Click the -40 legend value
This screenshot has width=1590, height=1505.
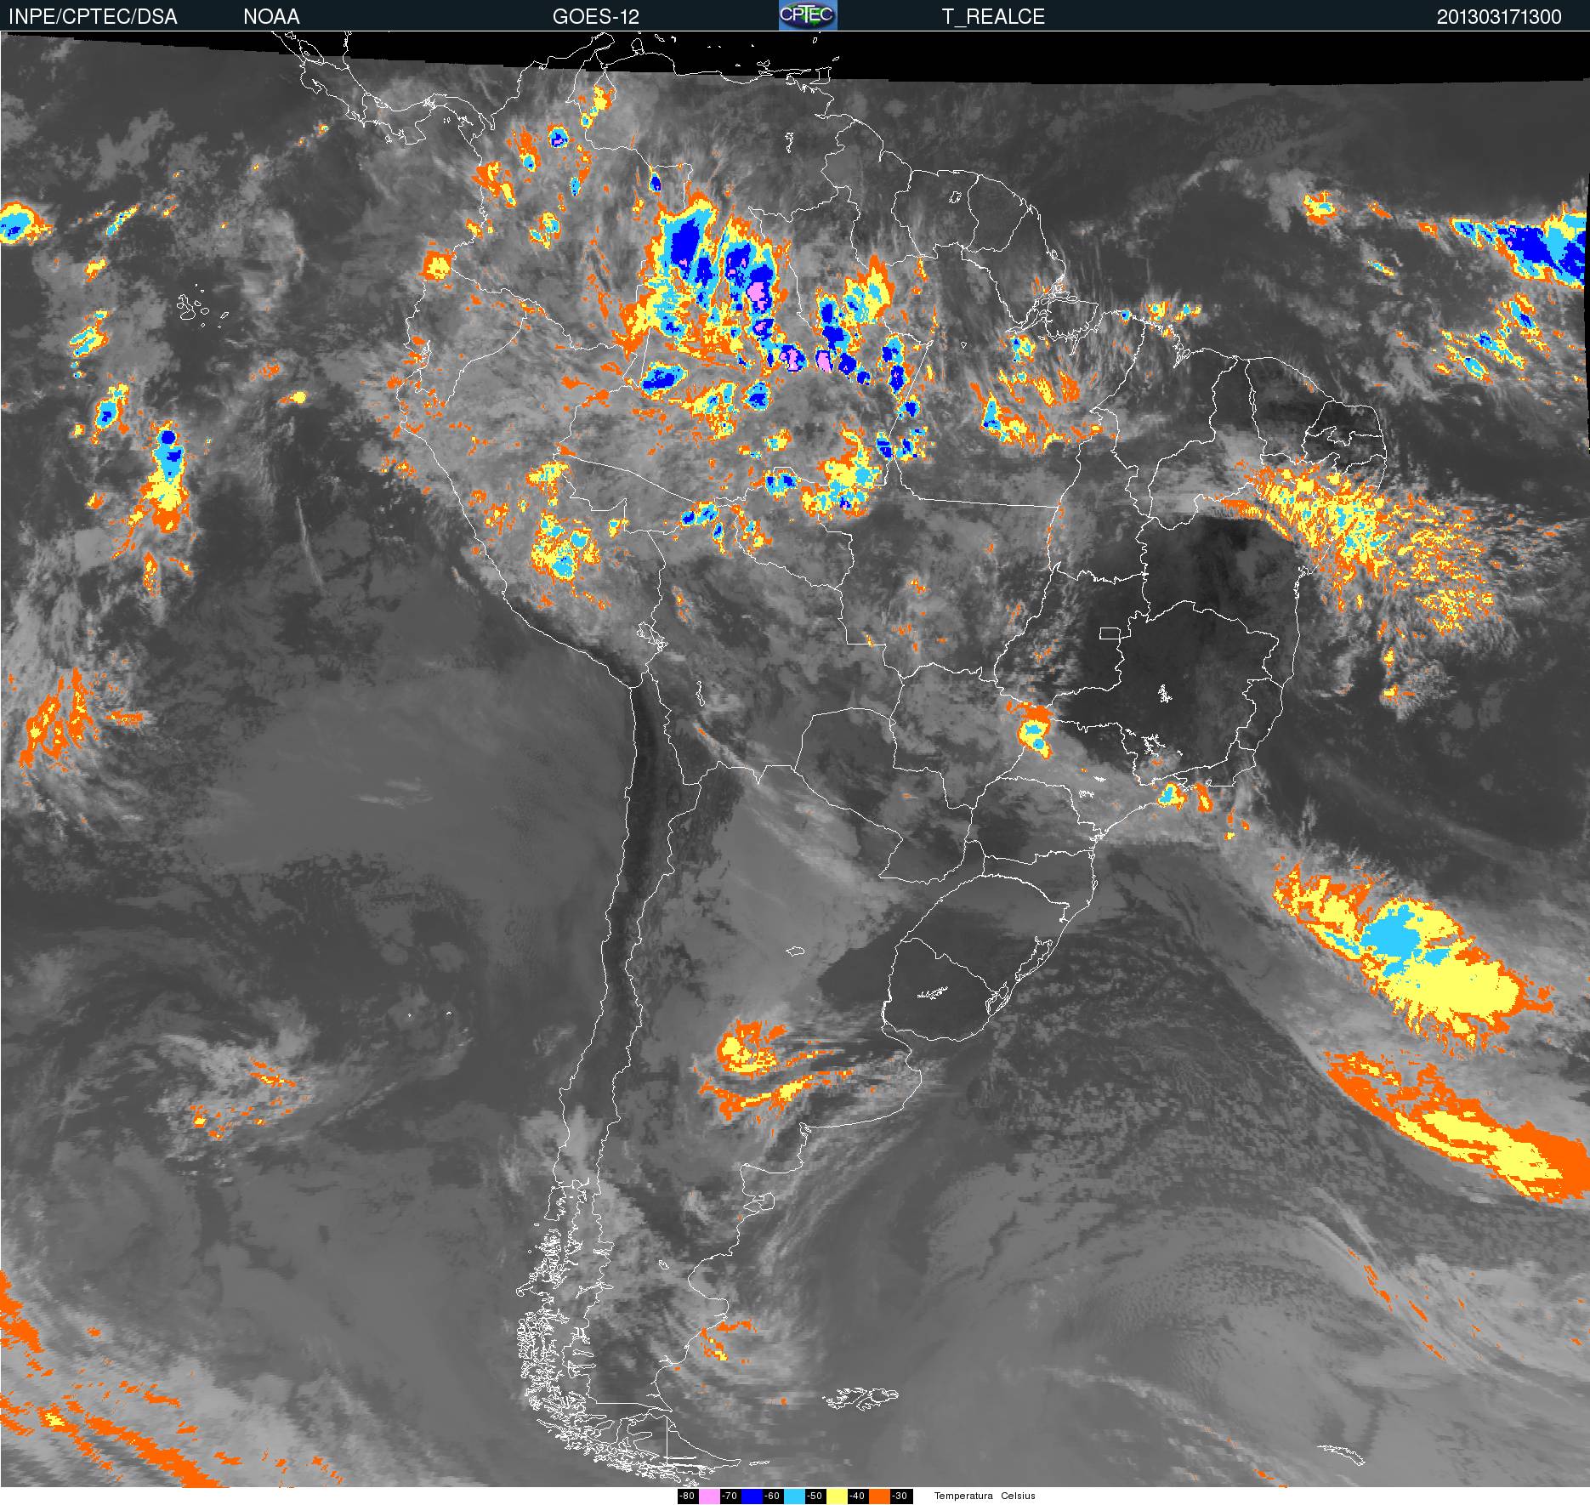[x=857, y=1496]
